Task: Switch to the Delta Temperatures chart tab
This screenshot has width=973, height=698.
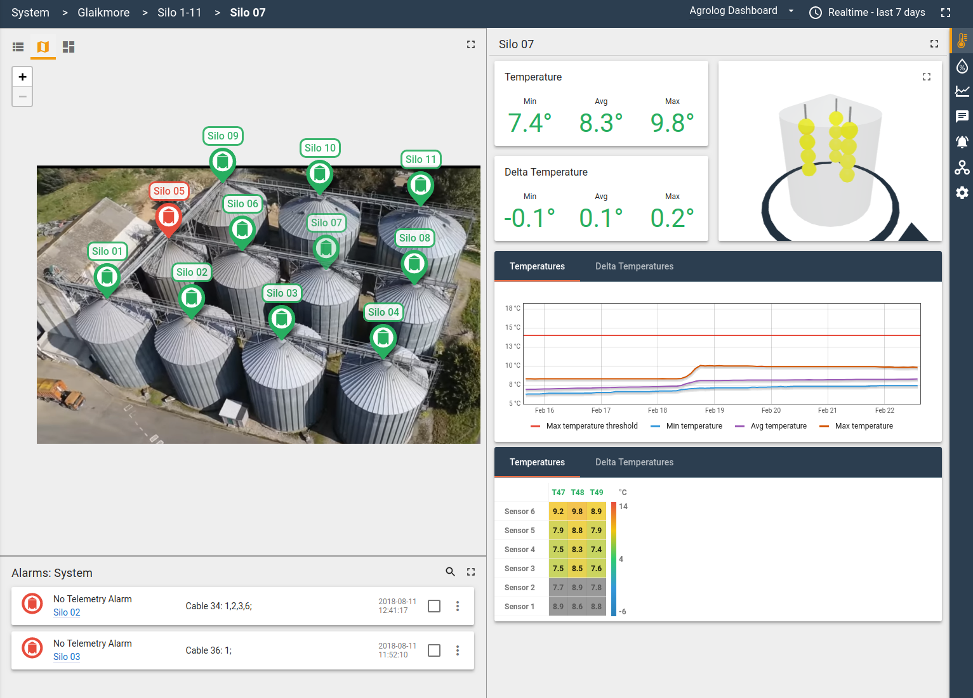Action: (634, 266)
